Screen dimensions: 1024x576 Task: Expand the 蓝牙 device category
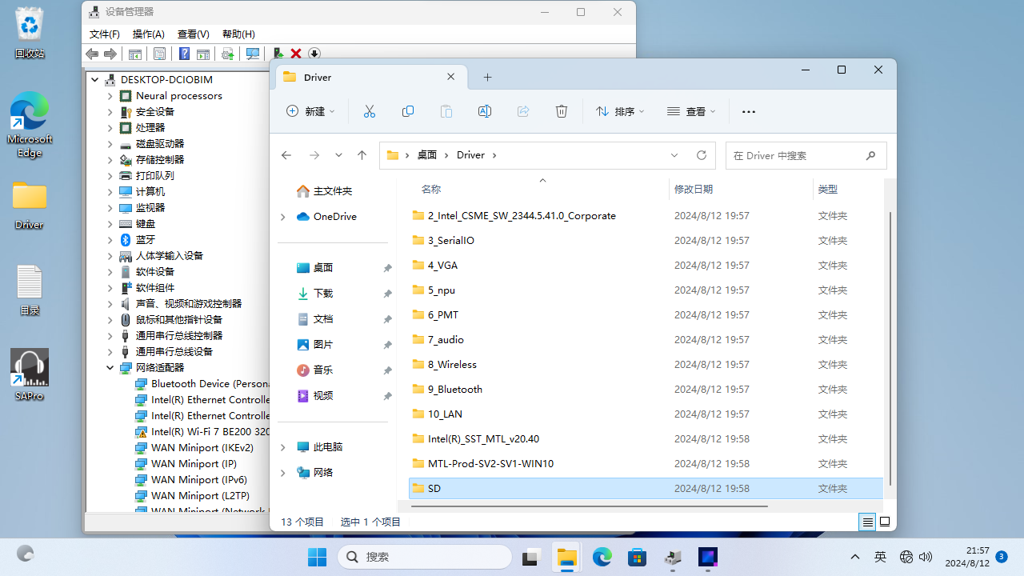click(x=110, y=240)
